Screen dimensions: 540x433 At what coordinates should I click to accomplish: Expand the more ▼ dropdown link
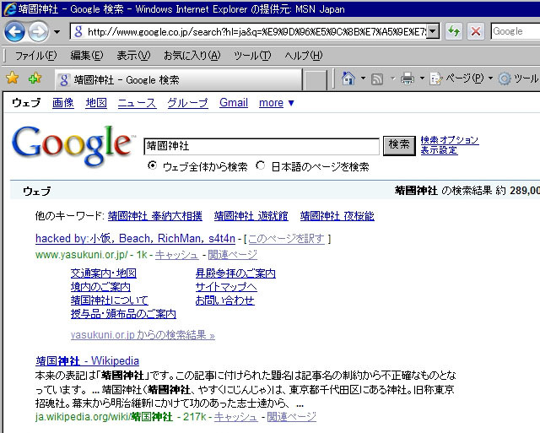pyautogui.click(x=277, y=103)
